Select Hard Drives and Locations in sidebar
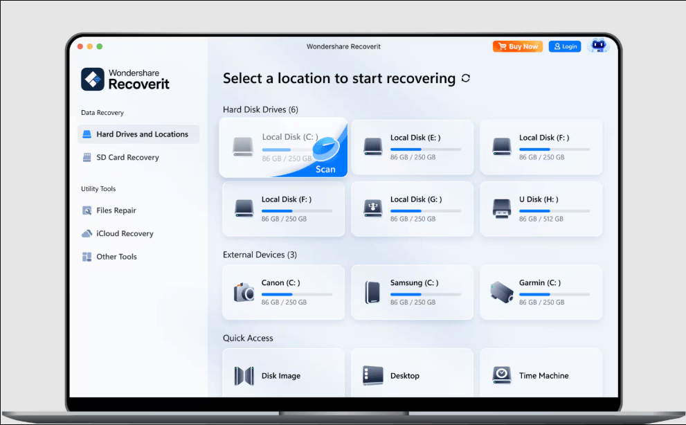The image size is (686, 425). [x=138, y=134]
